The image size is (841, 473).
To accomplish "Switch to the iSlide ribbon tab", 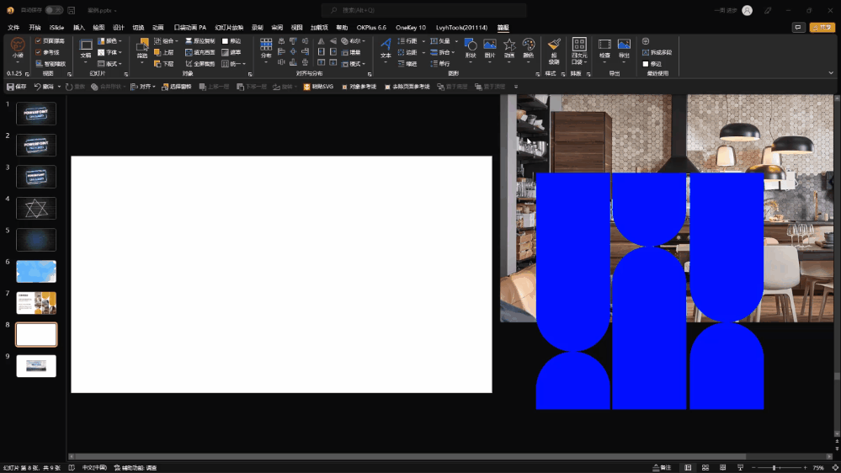I will pos(56,27).
